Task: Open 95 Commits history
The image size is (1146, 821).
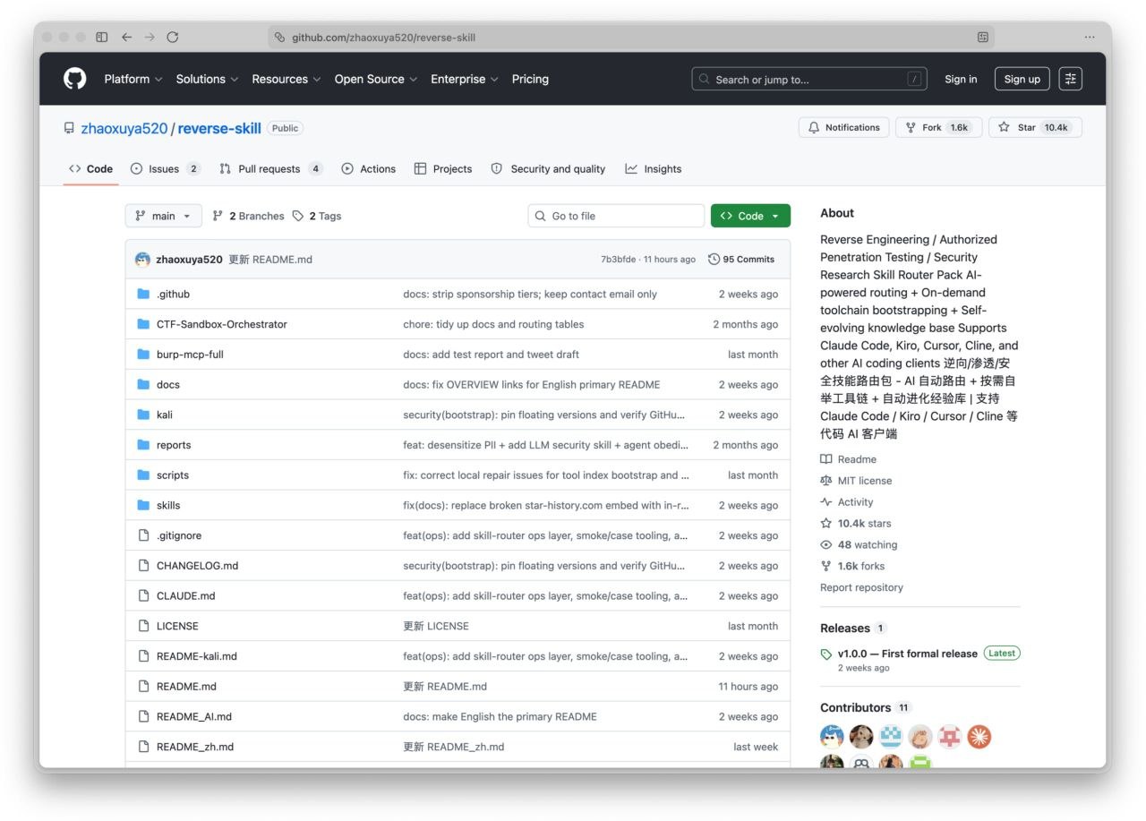Action: (741, 259)
